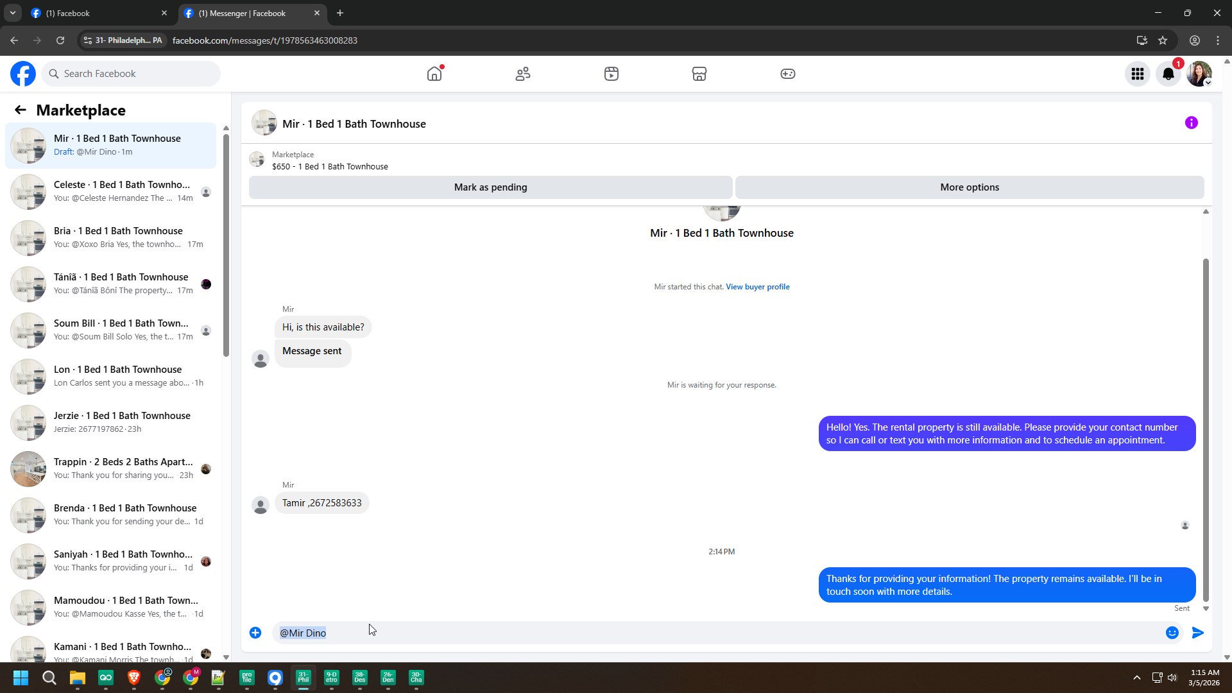
Task: Open the browser three-dot menu
Action: click(1218, 40)
